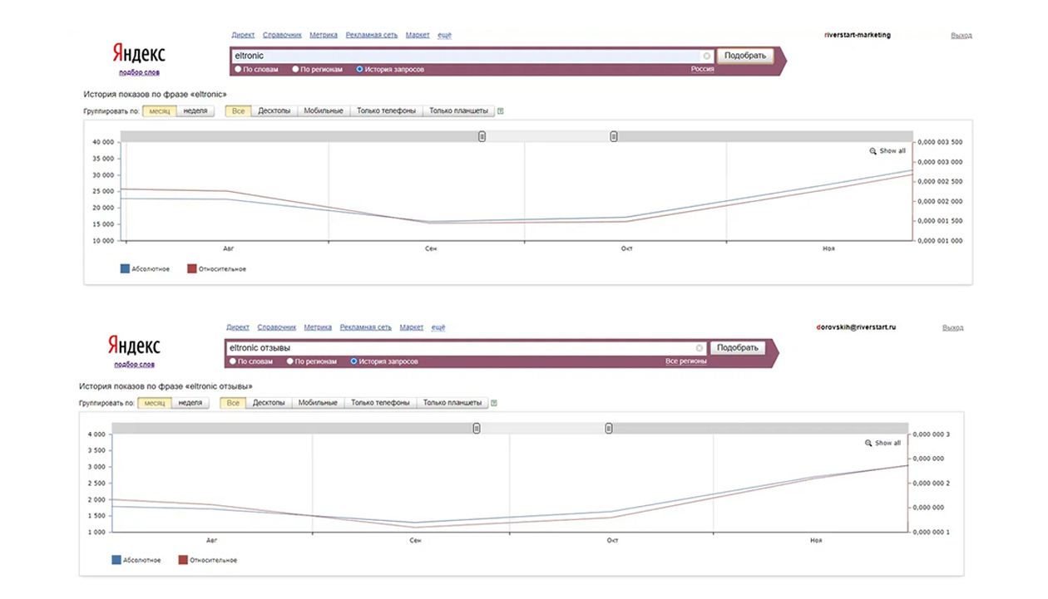
Task: Open the help icon beside upper Только планшеты
Action: tap(500, 110)
